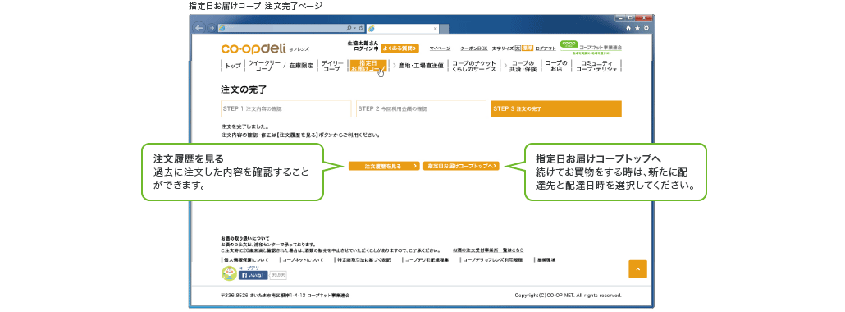
Task: Open the 在庫限定 menu item
Action: pyautogui.click(x=301, y=66)
